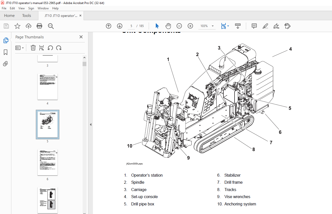Image resolution: width=332 pixels, height=214 pixels.
Task: Select page 5 thumbnail
Action: (x=47, y=124)
